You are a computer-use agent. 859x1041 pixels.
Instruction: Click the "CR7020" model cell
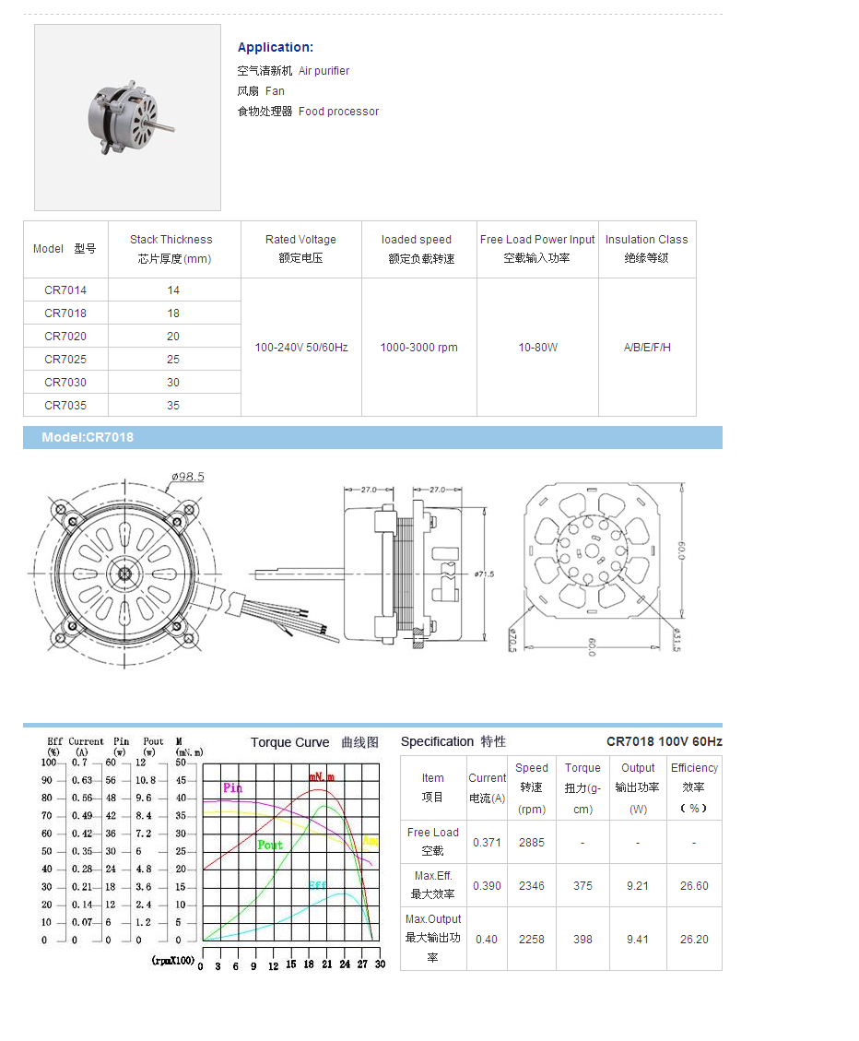pos(65,337)
